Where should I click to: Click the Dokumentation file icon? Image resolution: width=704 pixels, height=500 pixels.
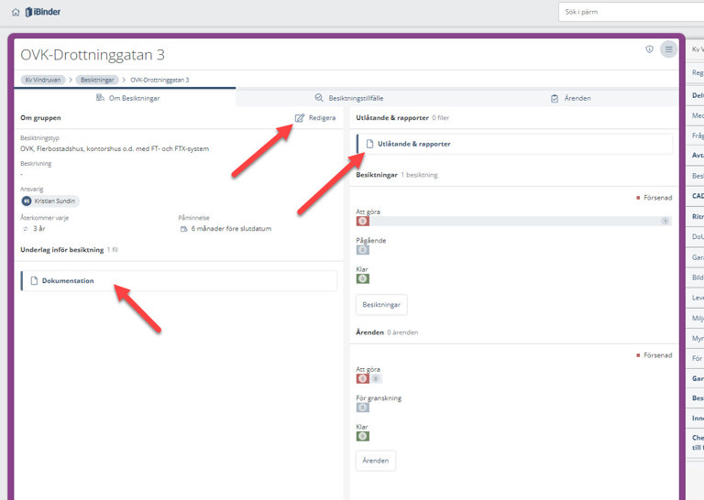pyautogui.click(x=34, y=281)
